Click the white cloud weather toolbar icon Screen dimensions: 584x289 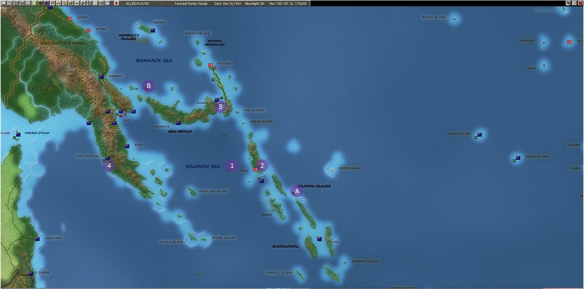(x=107, y=3)
